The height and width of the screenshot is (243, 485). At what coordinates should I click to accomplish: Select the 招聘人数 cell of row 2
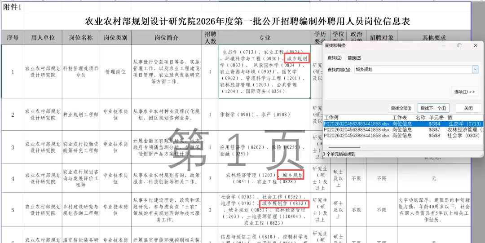210,115
